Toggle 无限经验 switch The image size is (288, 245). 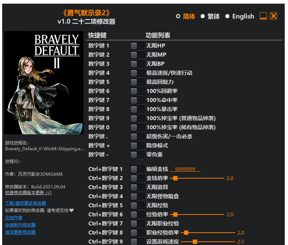coord(137,205)
